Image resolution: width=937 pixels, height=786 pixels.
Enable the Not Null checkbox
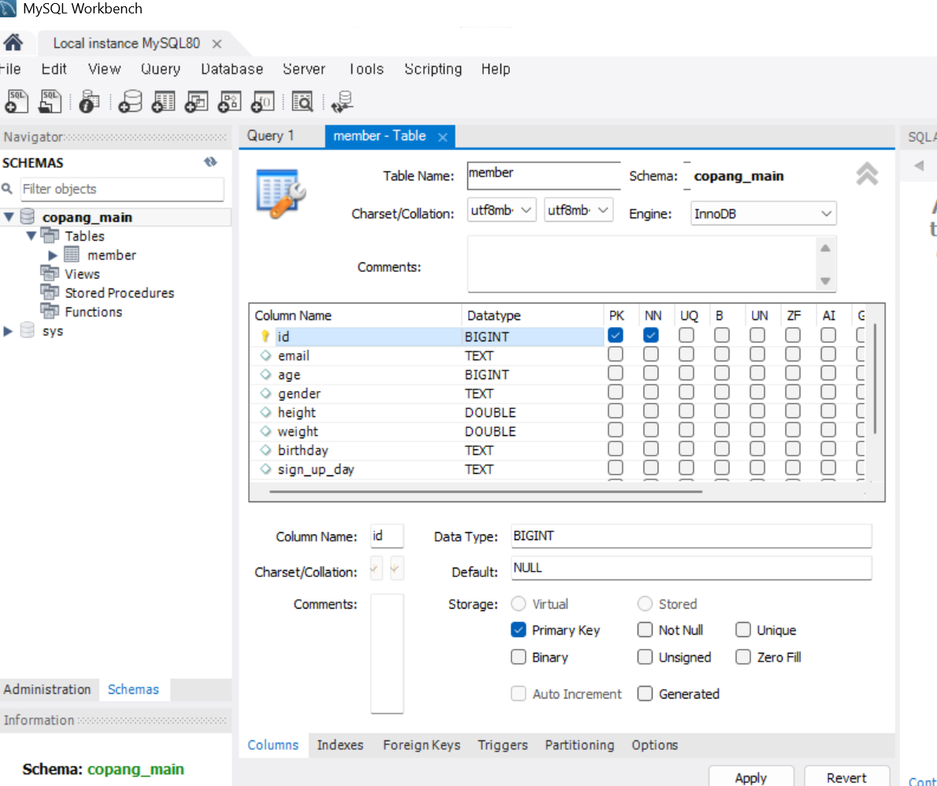click(645, 630)
